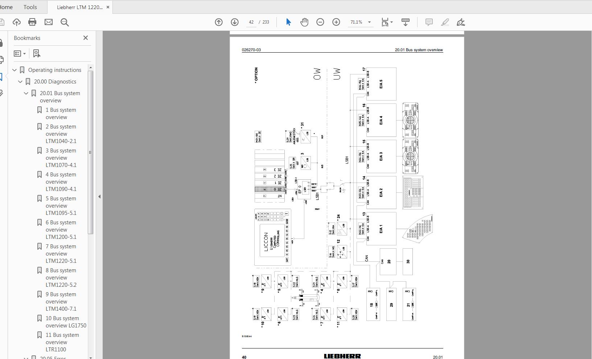Select the highlight text pen tool
The width and height of the screenshot is (592, 359).
pyautogui.click(x=445, y=22)
